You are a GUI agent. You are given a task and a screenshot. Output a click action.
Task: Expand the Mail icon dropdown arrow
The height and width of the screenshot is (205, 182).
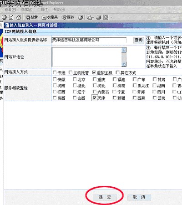(93, 17)
